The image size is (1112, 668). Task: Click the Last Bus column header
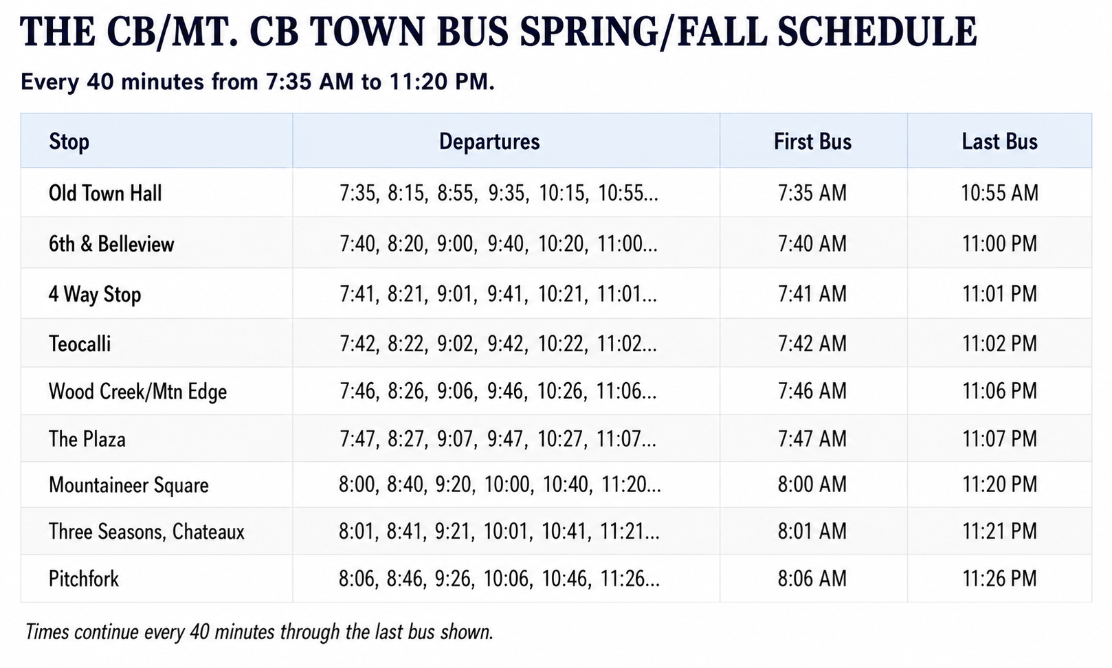pyautogui.click(x=999, y=141)
